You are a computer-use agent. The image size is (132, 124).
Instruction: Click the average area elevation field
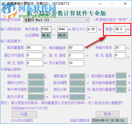[x=35, y=56]
